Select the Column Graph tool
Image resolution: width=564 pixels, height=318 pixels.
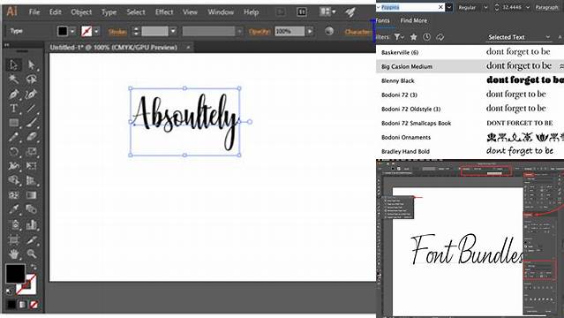point(32,224)
